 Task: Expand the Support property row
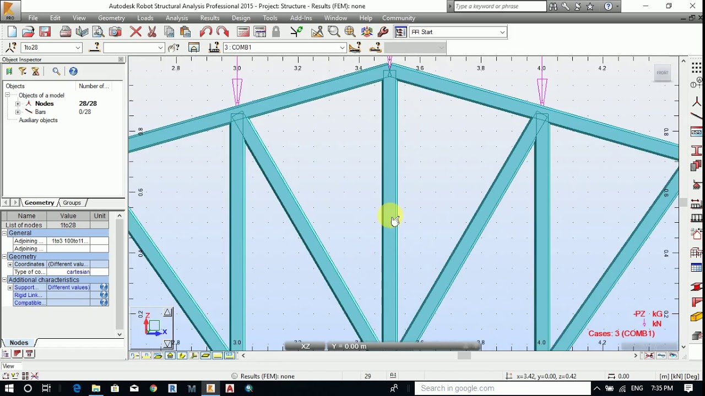tap(10, 288)
